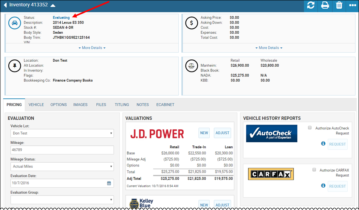Go back using the left arrow beside Inventory
The height and width of the screenshot is (210, 359).
coord(5,5)
